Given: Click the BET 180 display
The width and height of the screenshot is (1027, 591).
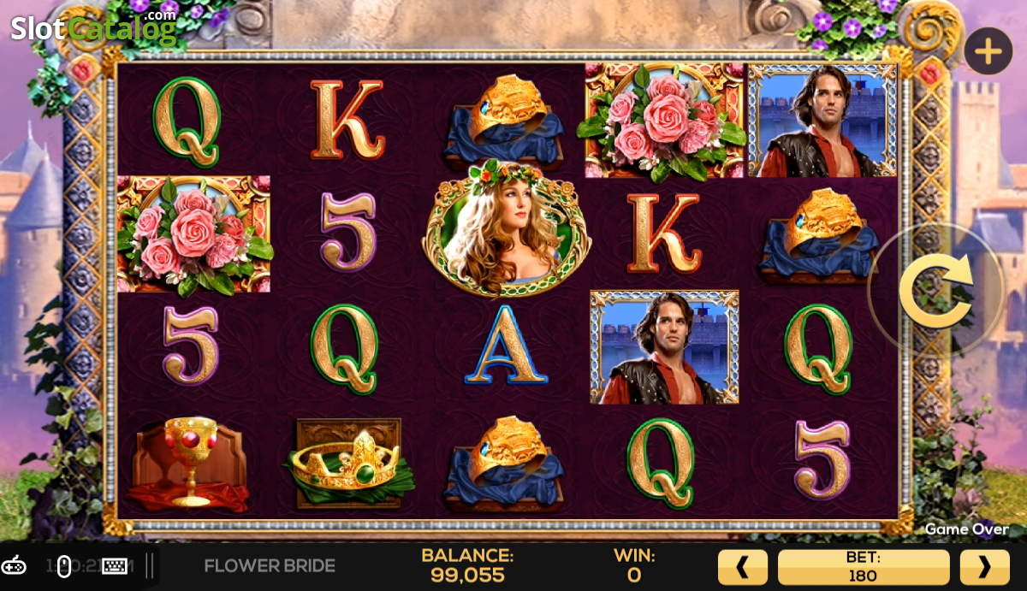Looking at the screenshot, I should [864, 566].
